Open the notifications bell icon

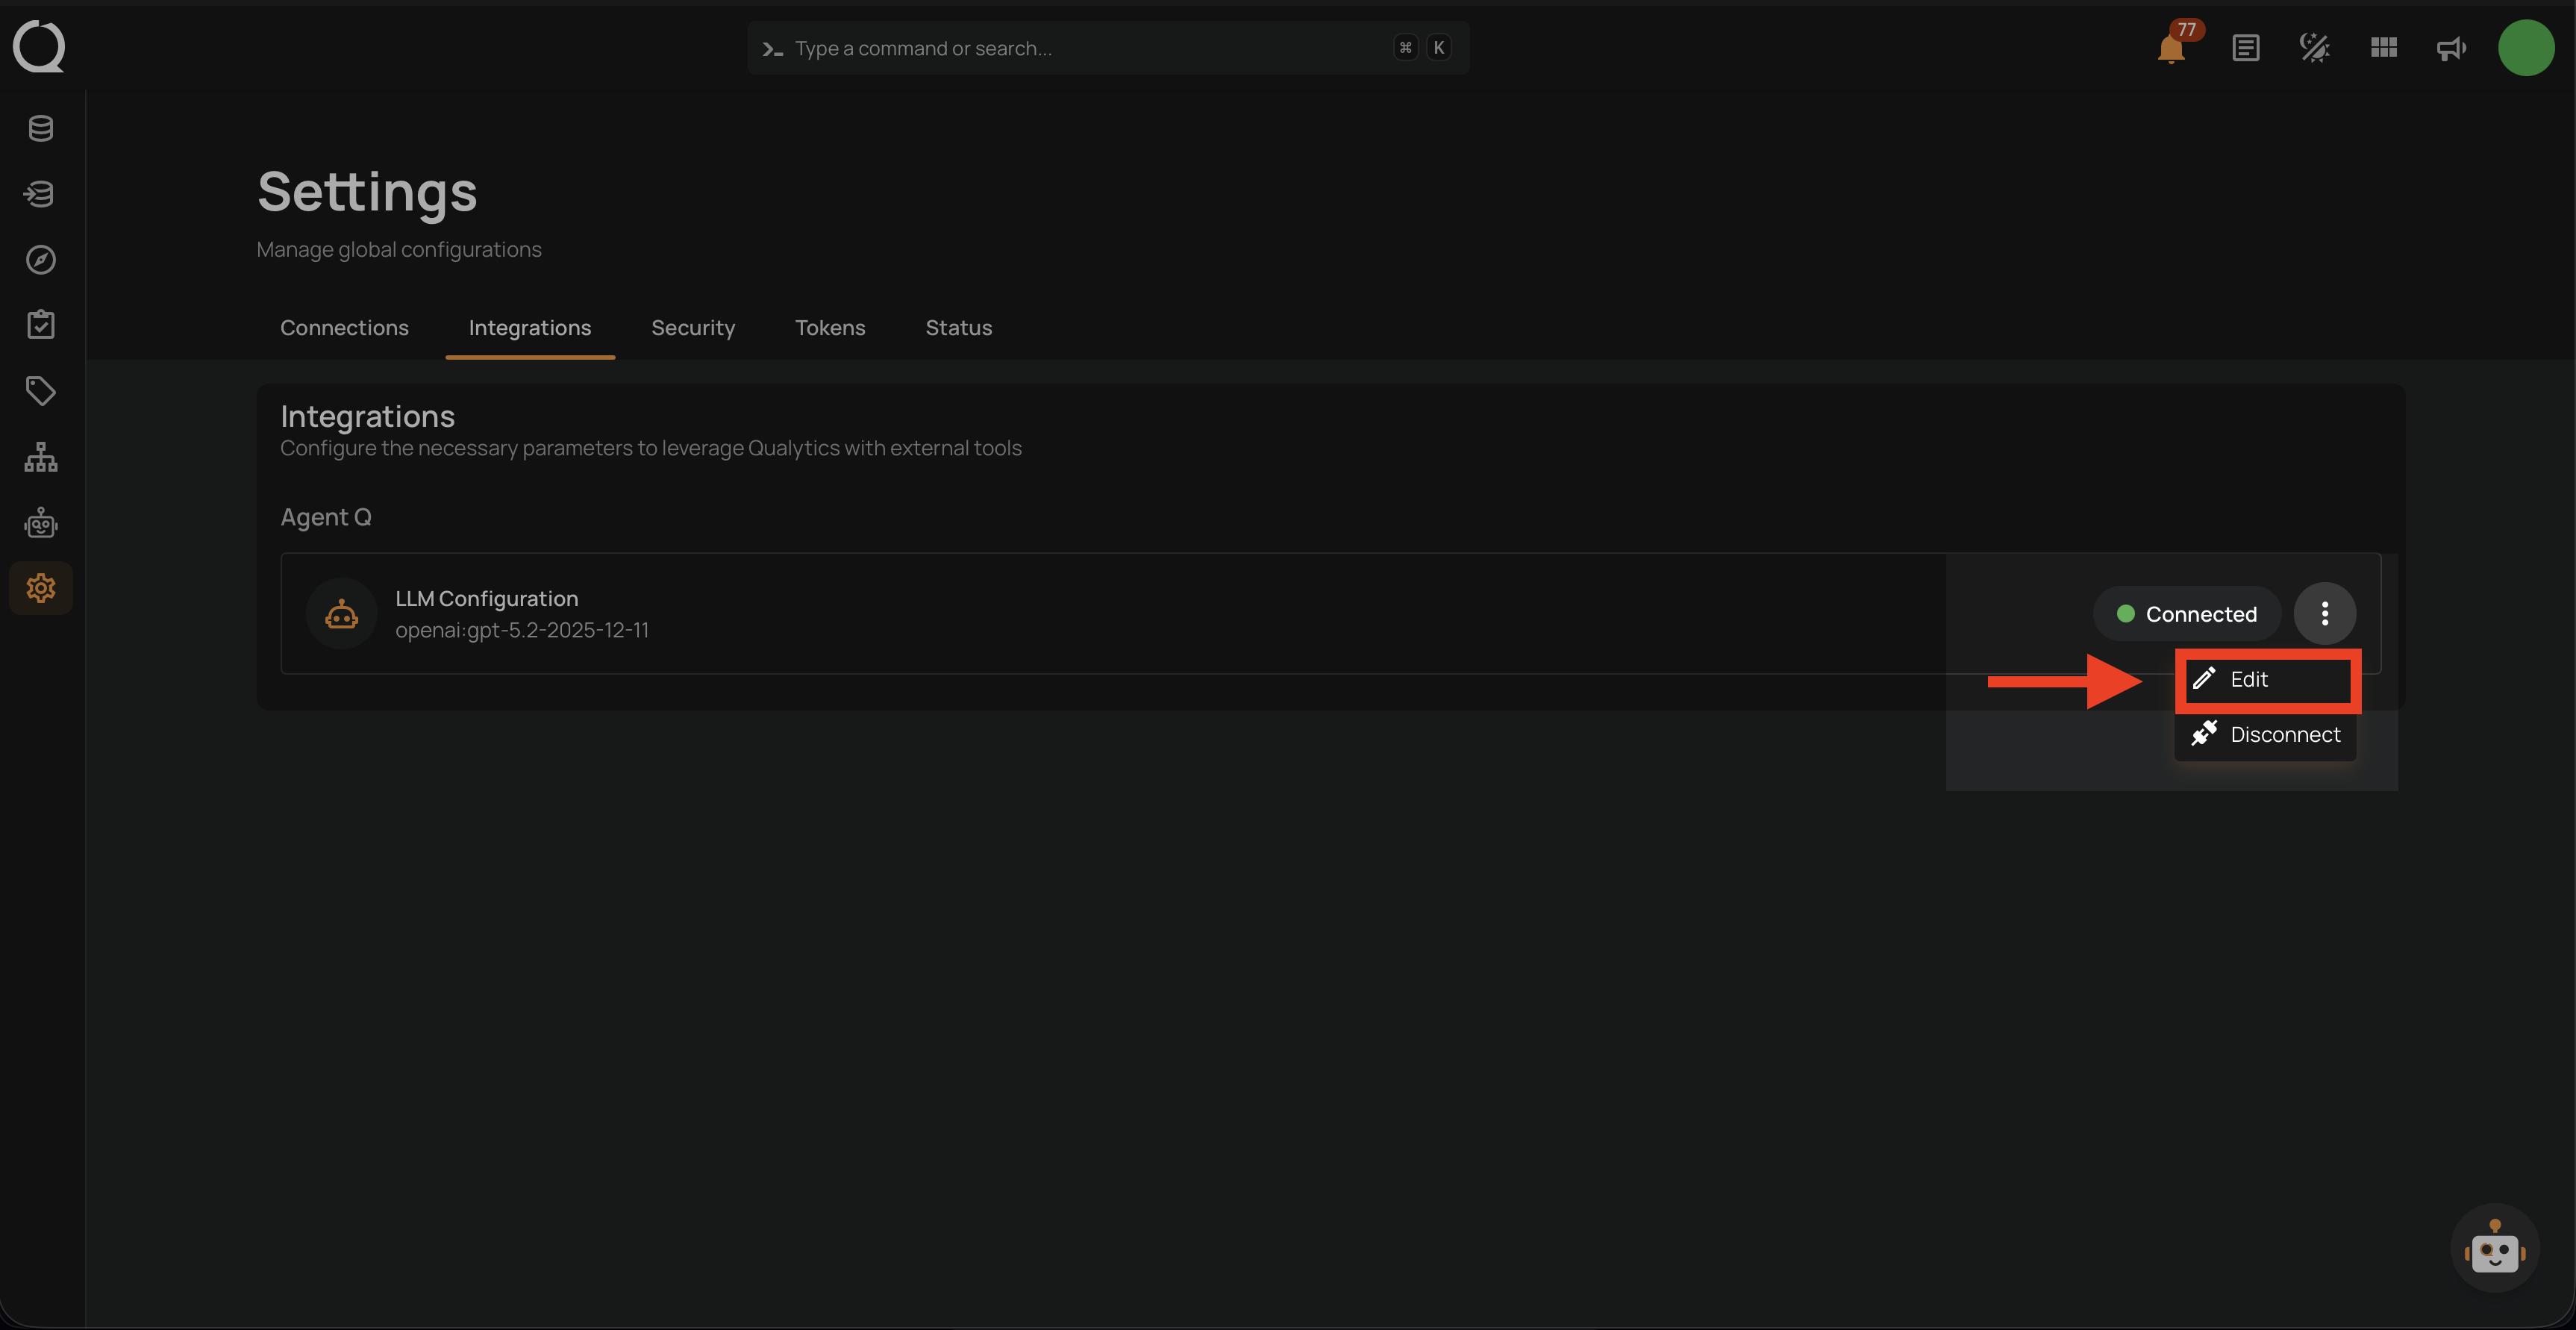[x=2170, y=48]
